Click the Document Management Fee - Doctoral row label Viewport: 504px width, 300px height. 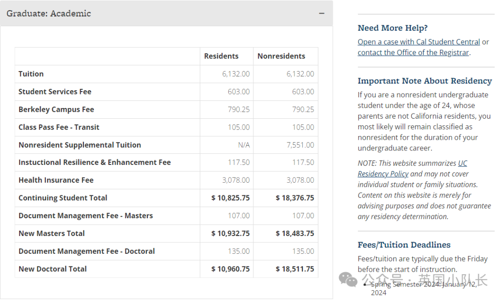point(86,251)
